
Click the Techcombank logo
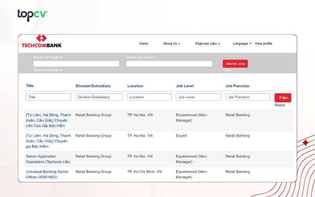click(x=42, y=41)
